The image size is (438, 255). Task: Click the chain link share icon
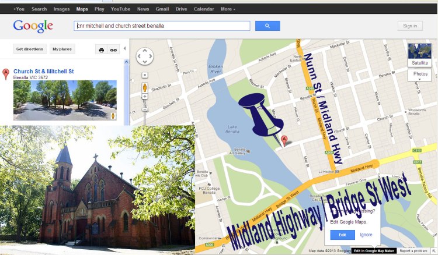(113, 50)
